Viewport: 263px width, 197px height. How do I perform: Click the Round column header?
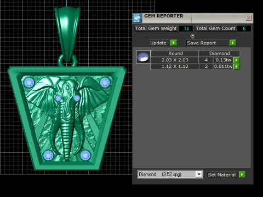175,54
